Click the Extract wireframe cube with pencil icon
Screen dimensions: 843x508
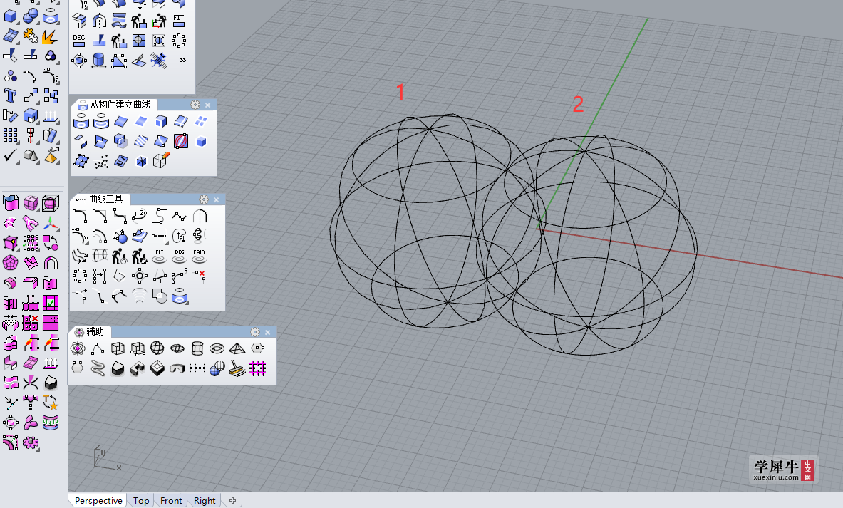point(161,160)
